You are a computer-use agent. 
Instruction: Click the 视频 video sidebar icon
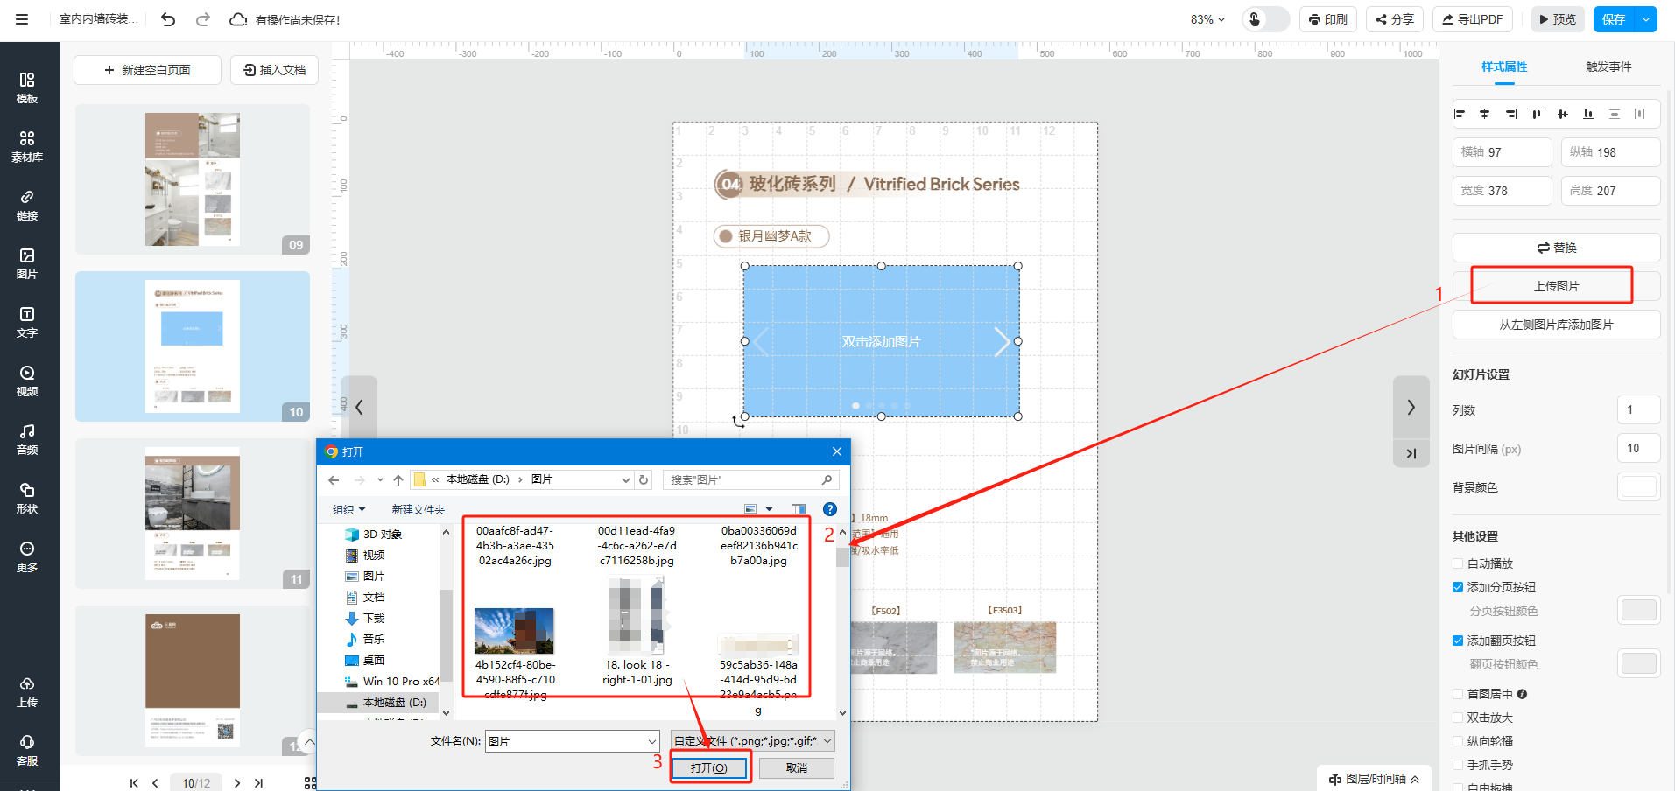[x=27, y=381]
